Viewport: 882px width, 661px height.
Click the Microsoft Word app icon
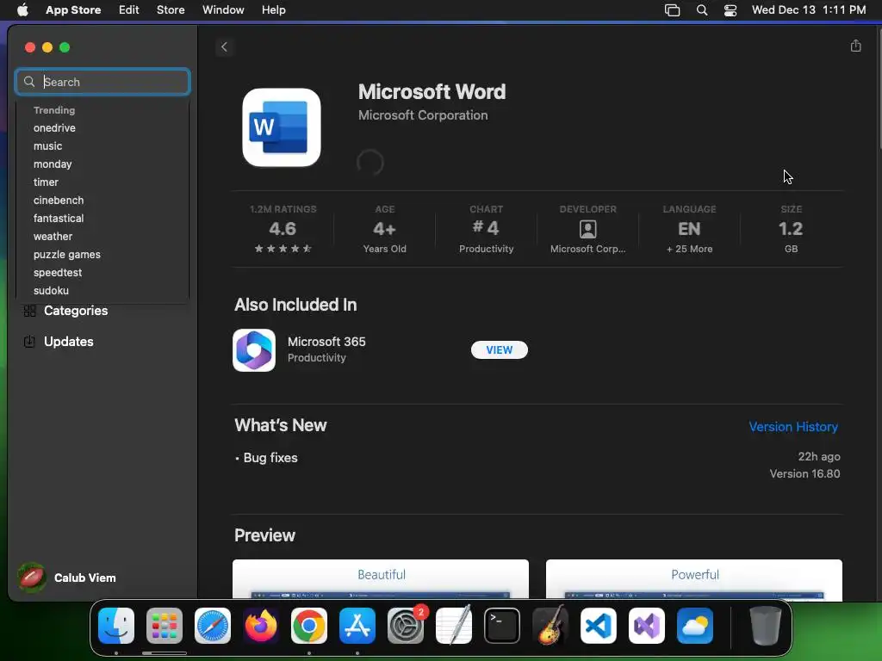coord(282,127)
